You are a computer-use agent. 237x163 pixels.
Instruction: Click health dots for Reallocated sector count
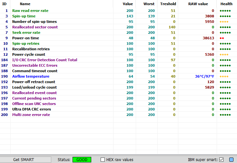225,27
